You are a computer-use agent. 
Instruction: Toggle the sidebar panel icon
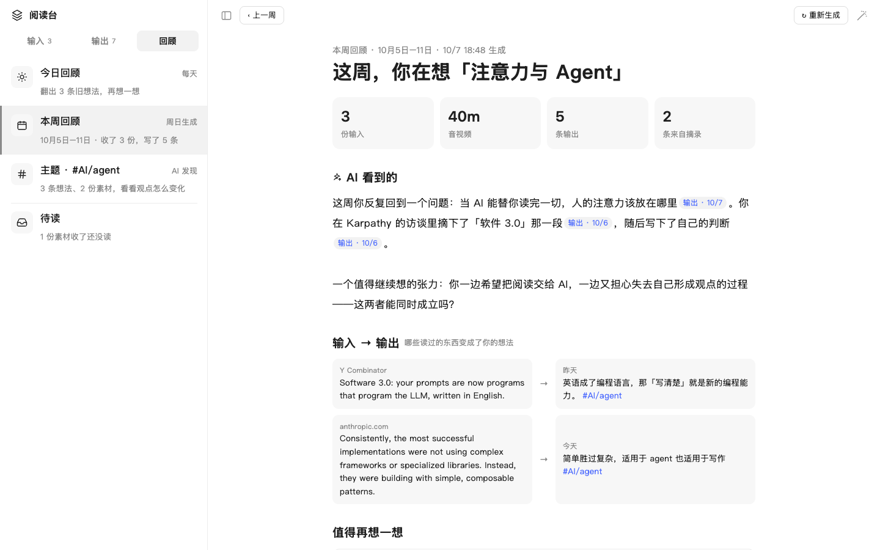coord(226,15)
